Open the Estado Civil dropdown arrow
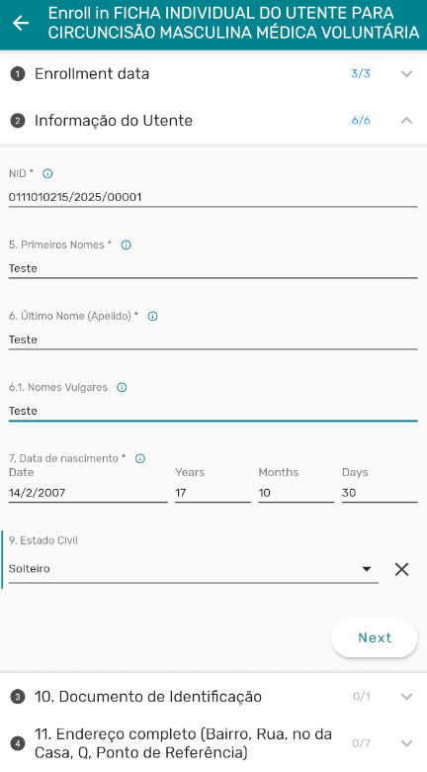The image size is (427, 772). [x=366, y=569]
